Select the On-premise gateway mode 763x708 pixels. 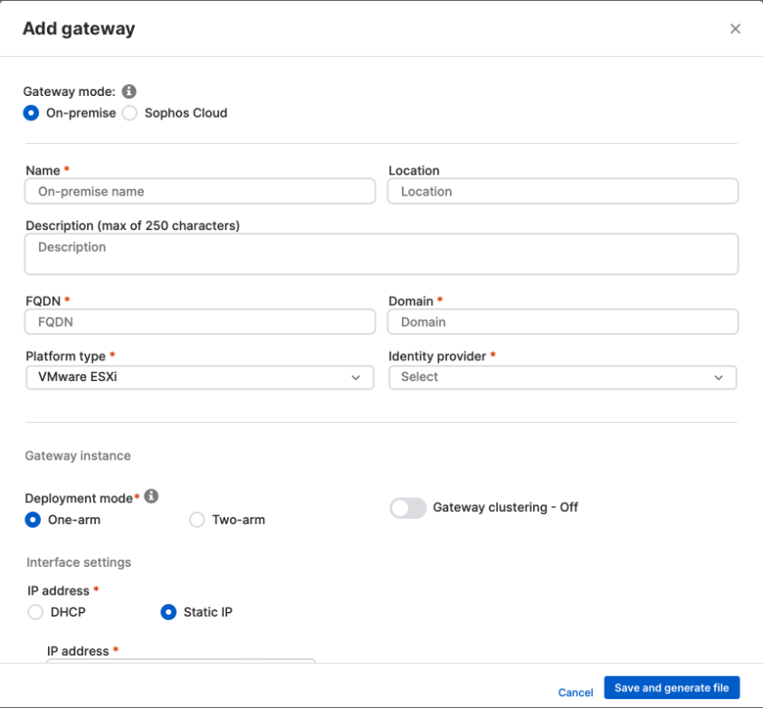[x=33, y=112]
